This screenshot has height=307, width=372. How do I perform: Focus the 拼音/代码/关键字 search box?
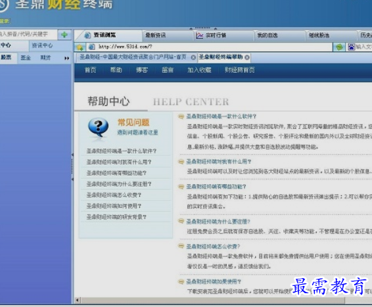pos(28,34)
